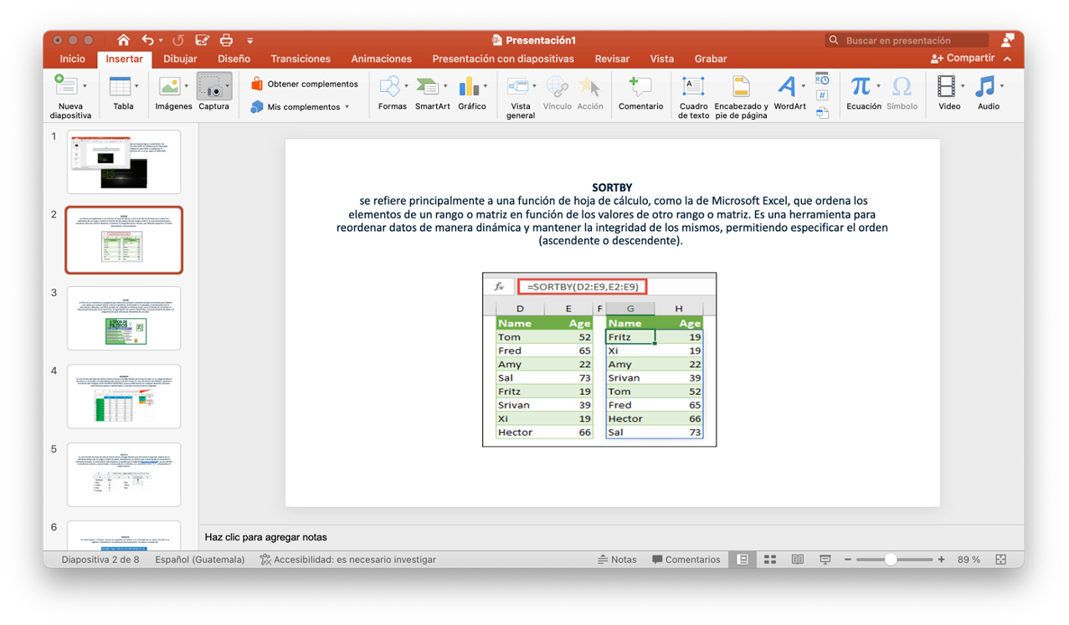Open Encabezado y pie de página
Viewport: 1069px width, 625px height.
741,87
